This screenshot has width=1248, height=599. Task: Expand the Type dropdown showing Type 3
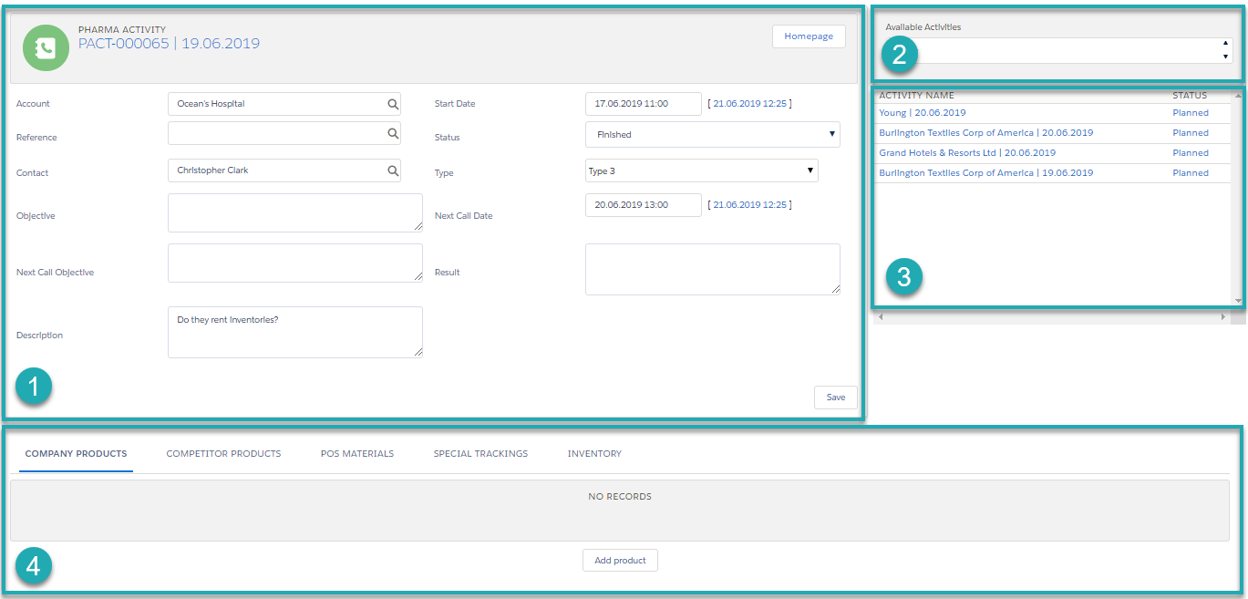tap(701, 171)
